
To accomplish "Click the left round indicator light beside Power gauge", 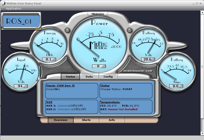I will click(x=67, y=30).
